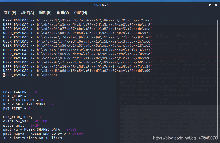Open the 帮助(H) menu
220x143 pixels.
click(x=81, y=13)
